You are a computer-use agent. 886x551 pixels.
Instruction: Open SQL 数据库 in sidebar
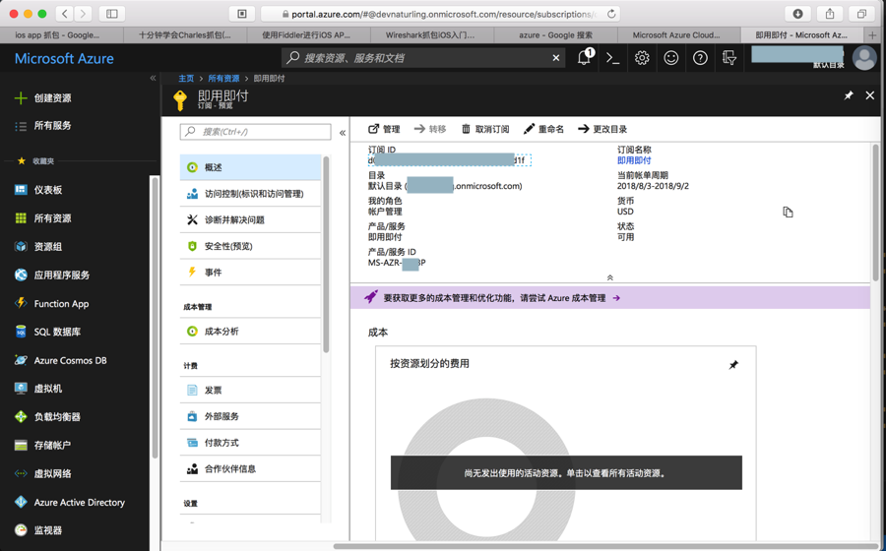[x=47, y=332]
